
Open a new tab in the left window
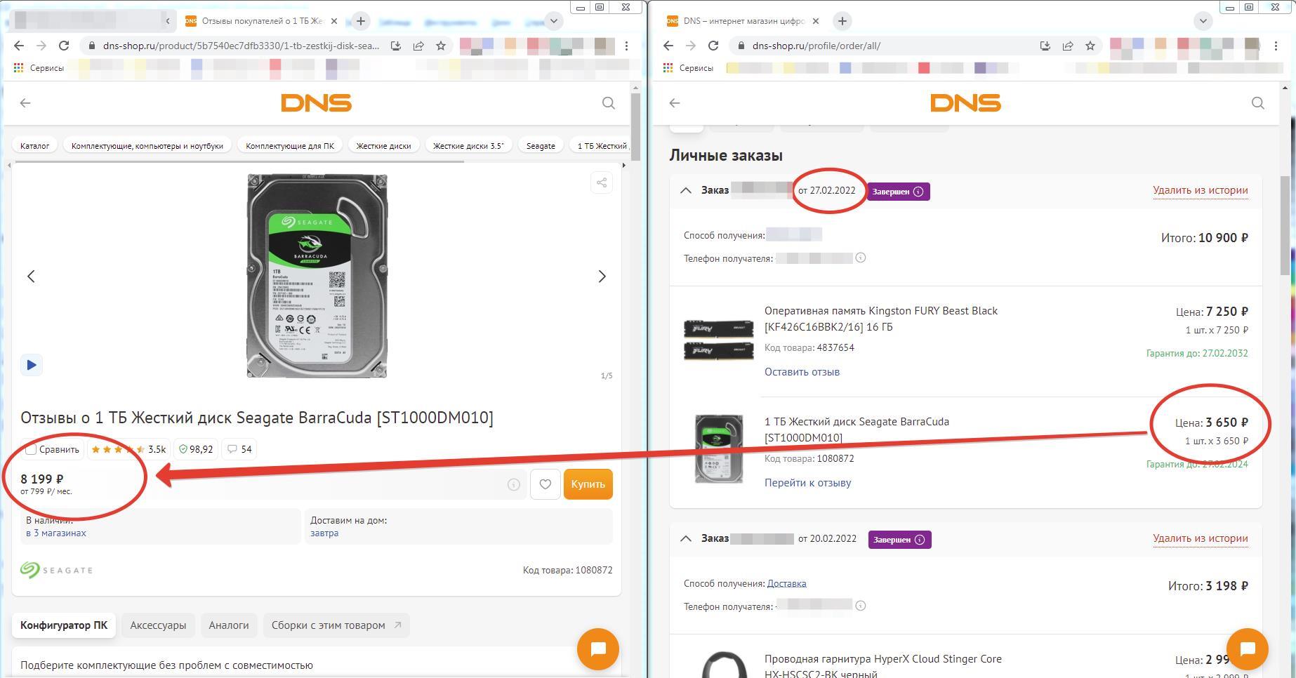(x=361, y=21)
